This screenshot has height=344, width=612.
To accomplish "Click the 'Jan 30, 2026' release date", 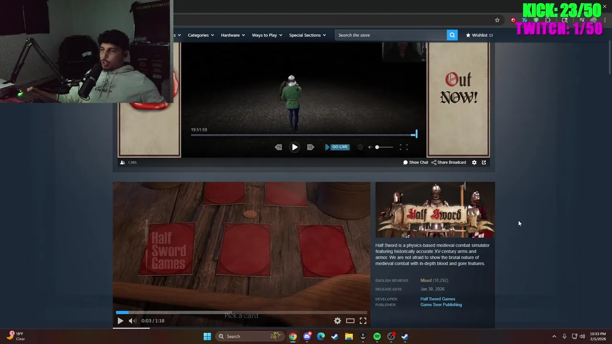I will coord(432,289).
